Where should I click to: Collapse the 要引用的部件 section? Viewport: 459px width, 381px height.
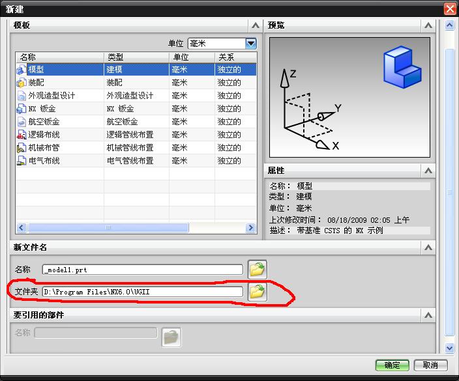(428, 315)
